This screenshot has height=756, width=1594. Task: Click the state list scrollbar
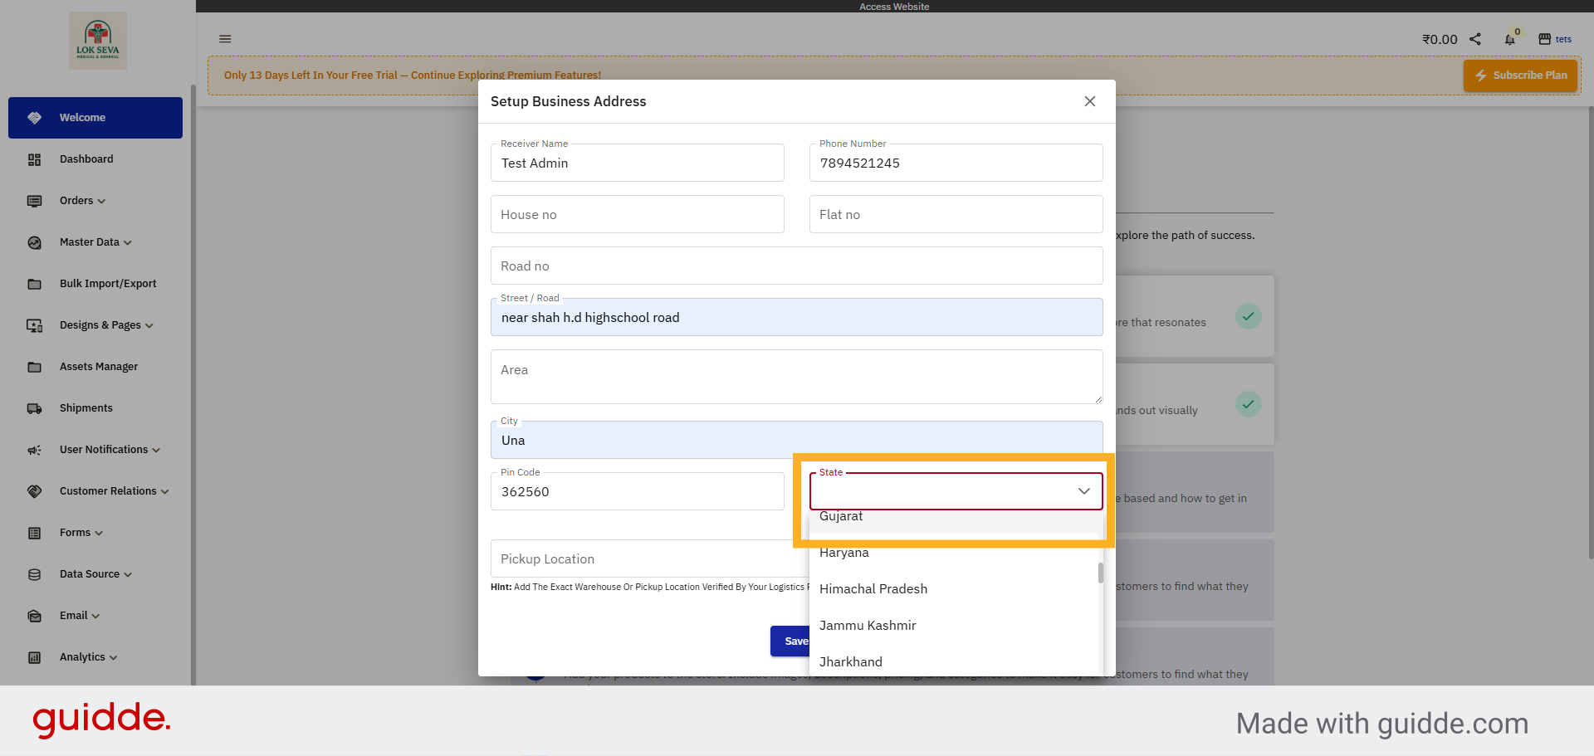[1100, 574]
